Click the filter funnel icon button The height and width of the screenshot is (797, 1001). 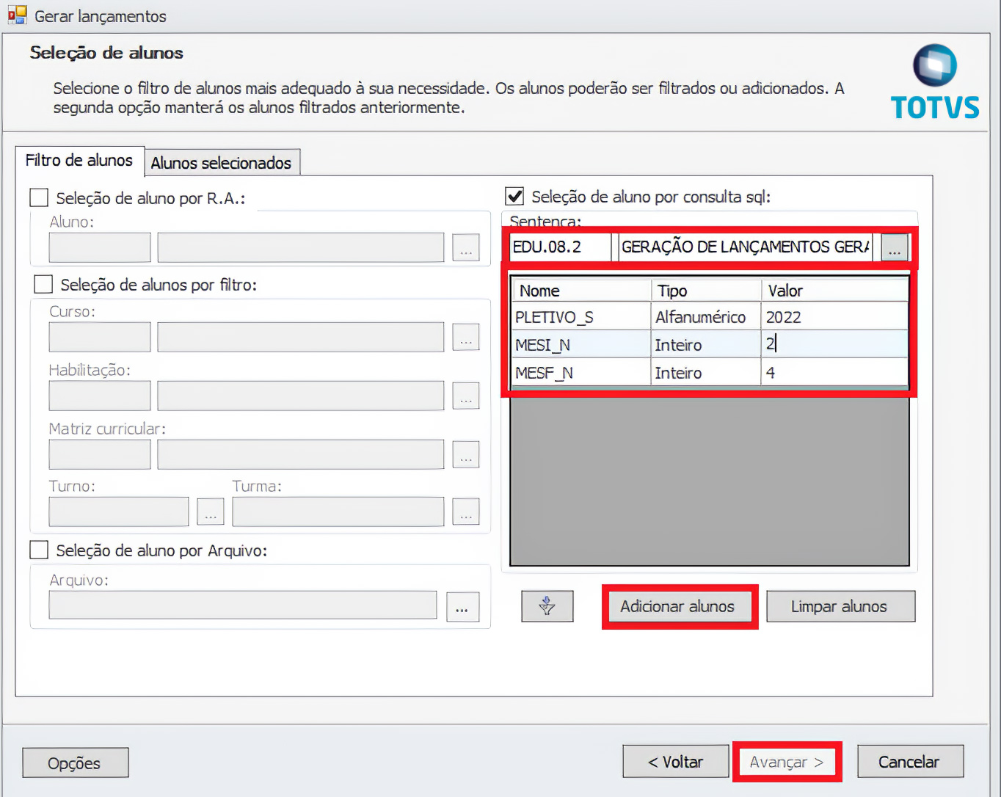(547, 606)
